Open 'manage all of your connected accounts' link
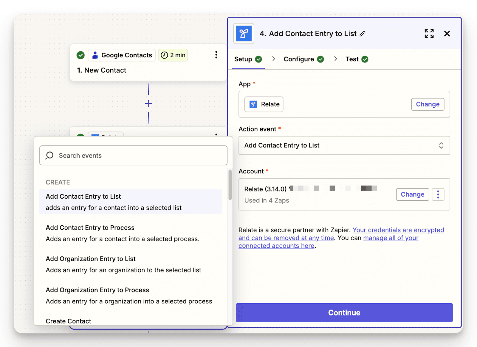 (x=391, y=238)
